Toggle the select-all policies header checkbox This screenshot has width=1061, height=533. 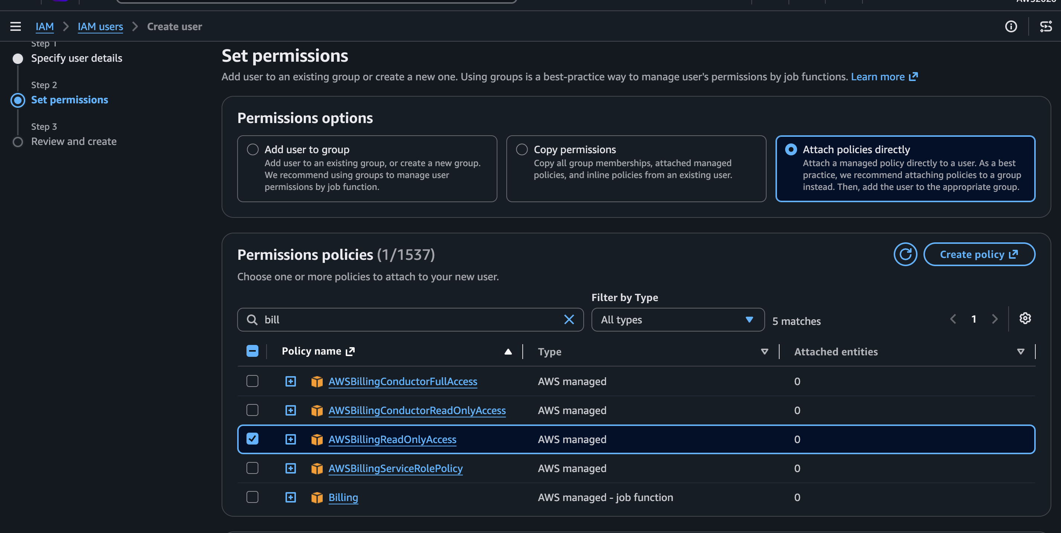click(x=252, y=351)
